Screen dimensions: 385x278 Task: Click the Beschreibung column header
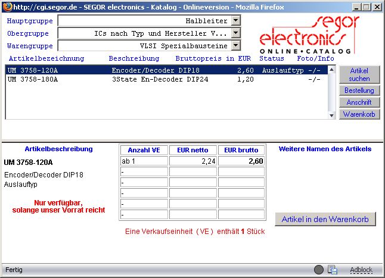(x=134, y=58)
